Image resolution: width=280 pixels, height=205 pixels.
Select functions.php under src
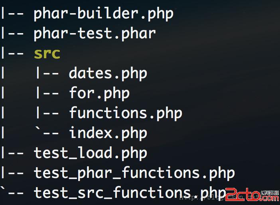[x=126, y=113]
